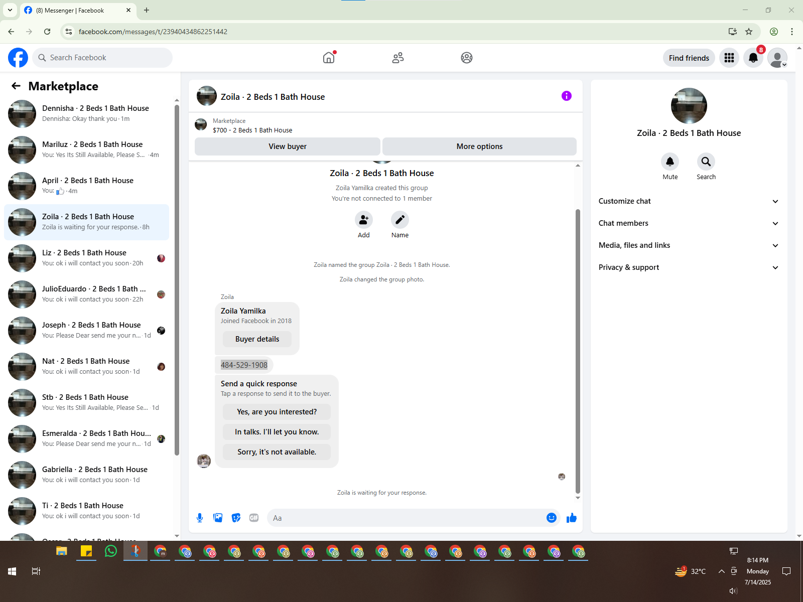803x602 pixels.
Task: Click the Facebook logo icon
Action: coord(18,58)
